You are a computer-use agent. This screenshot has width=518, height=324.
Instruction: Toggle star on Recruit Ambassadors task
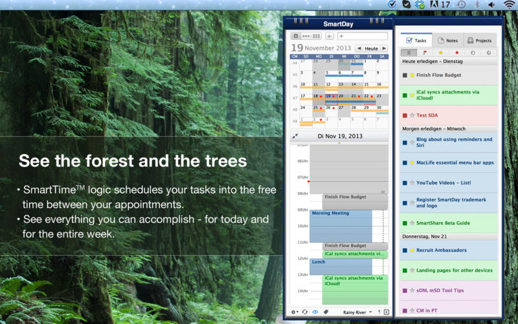point(411,249)
